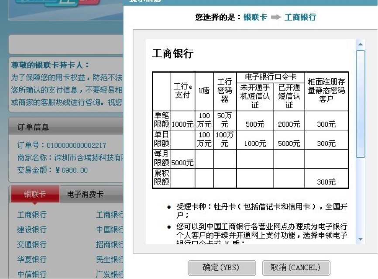Click scrollbar up arrow in bank info panel

[x=361, y=44]
